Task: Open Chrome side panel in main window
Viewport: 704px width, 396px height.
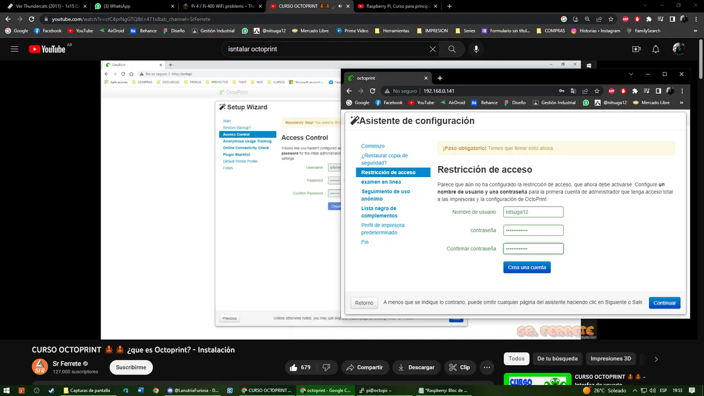Action: tap(673, 19)
